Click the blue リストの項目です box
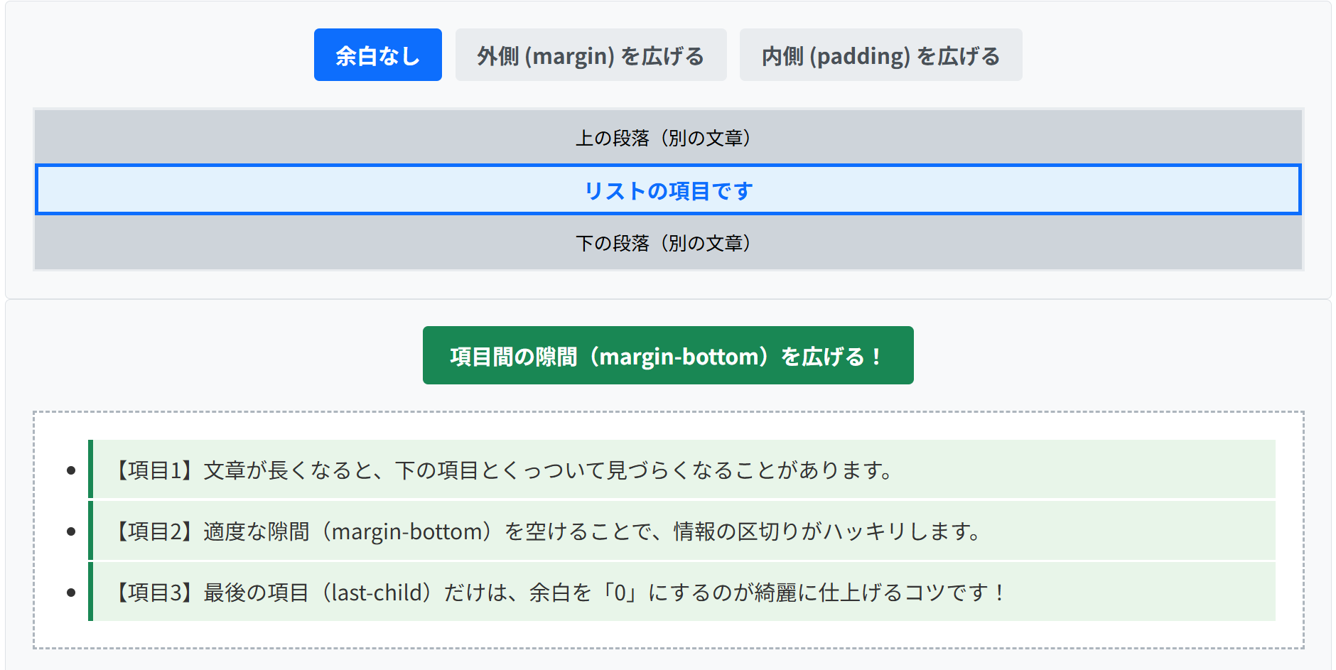 pyautogui.click(x=668, y=190)
